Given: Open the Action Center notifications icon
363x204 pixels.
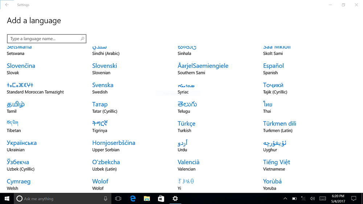Looking at the screenshot, I should tap(354, 199).
